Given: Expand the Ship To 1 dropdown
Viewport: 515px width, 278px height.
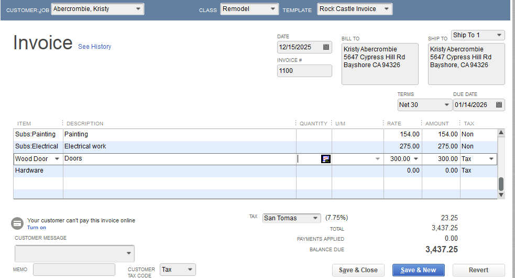Looking at the screenshot, I should (499, 35).
